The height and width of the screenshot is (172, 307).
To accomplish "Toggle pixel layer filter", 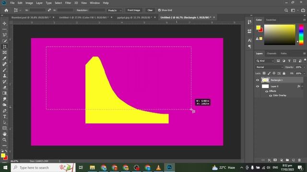I will [x=278, y=61].
